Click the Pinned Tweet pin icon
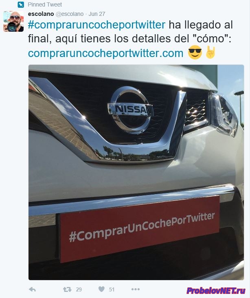Image resolution: width=250 pixels, height=298 pixels. (21, 4)
